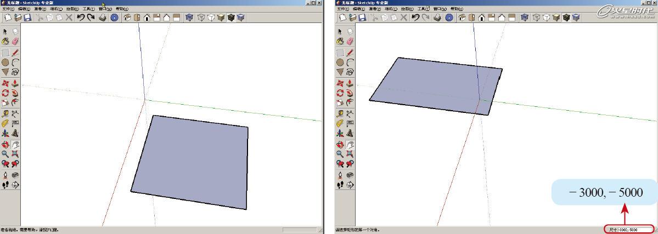Toggle X-ray mode in right window
The width and height of the screenshot is (658, 234).
tap(525, 18)
